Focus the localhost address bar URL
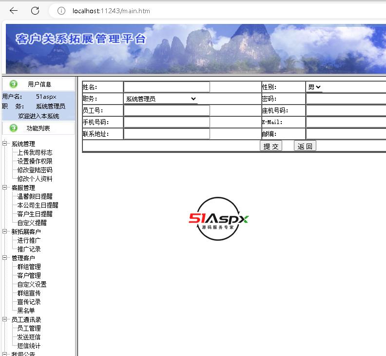This screenshot has width=386, height=356. 111,11
